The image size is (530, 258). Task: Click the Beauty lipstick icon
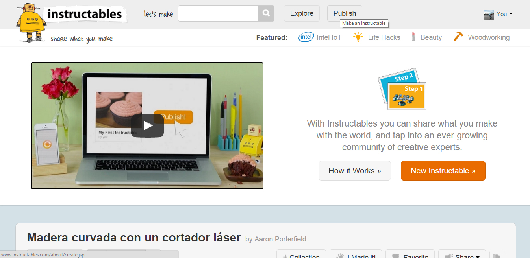click(413, 37)
